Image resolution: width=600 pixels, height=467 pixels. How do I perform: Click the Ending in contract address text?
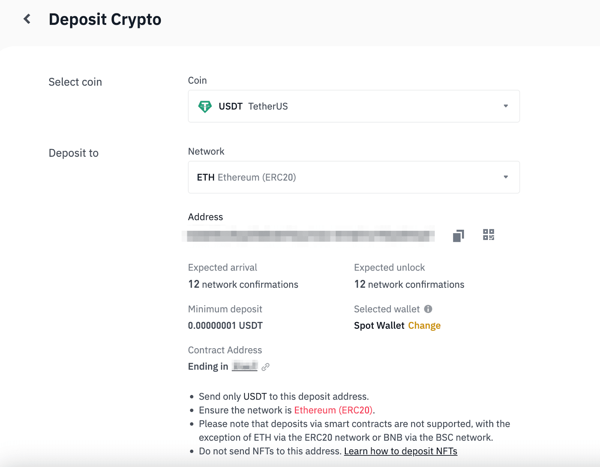coord(208,367)
